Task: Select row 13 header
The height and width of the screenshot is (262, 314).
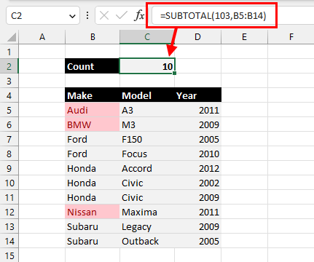Action: click(x=9, y=226)
